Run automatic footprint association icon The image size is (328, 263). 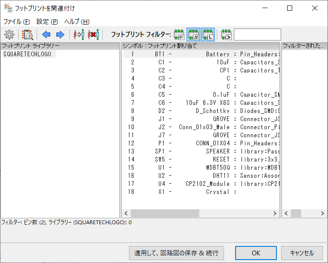(x=79, y=35)
